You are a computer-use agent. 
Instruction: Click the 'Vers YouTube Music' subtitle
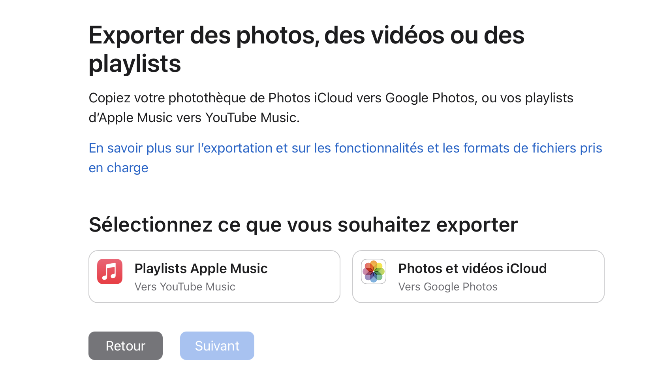pos(185,286)
